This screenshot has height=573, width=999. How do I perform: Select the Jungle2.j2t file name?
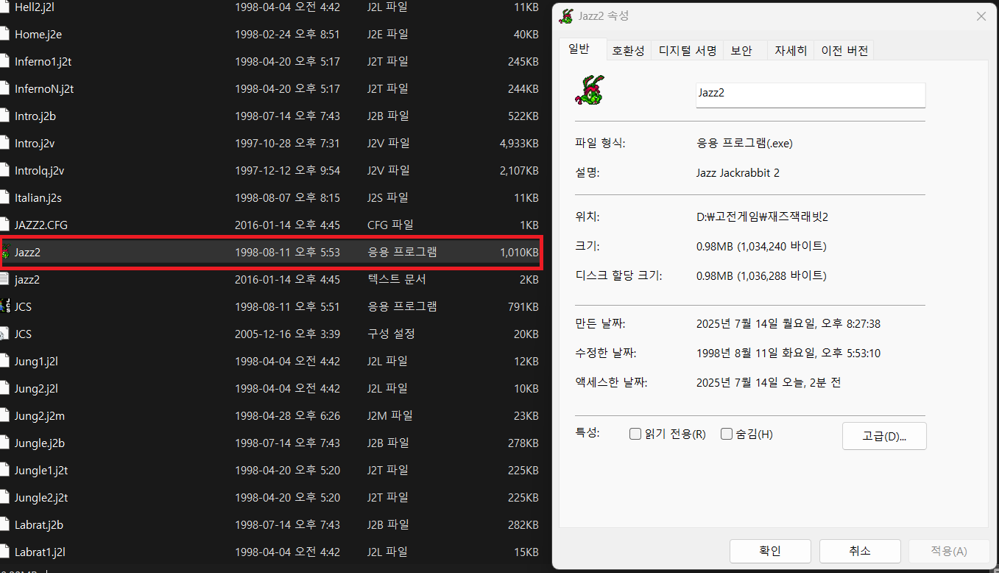(41, 497)
